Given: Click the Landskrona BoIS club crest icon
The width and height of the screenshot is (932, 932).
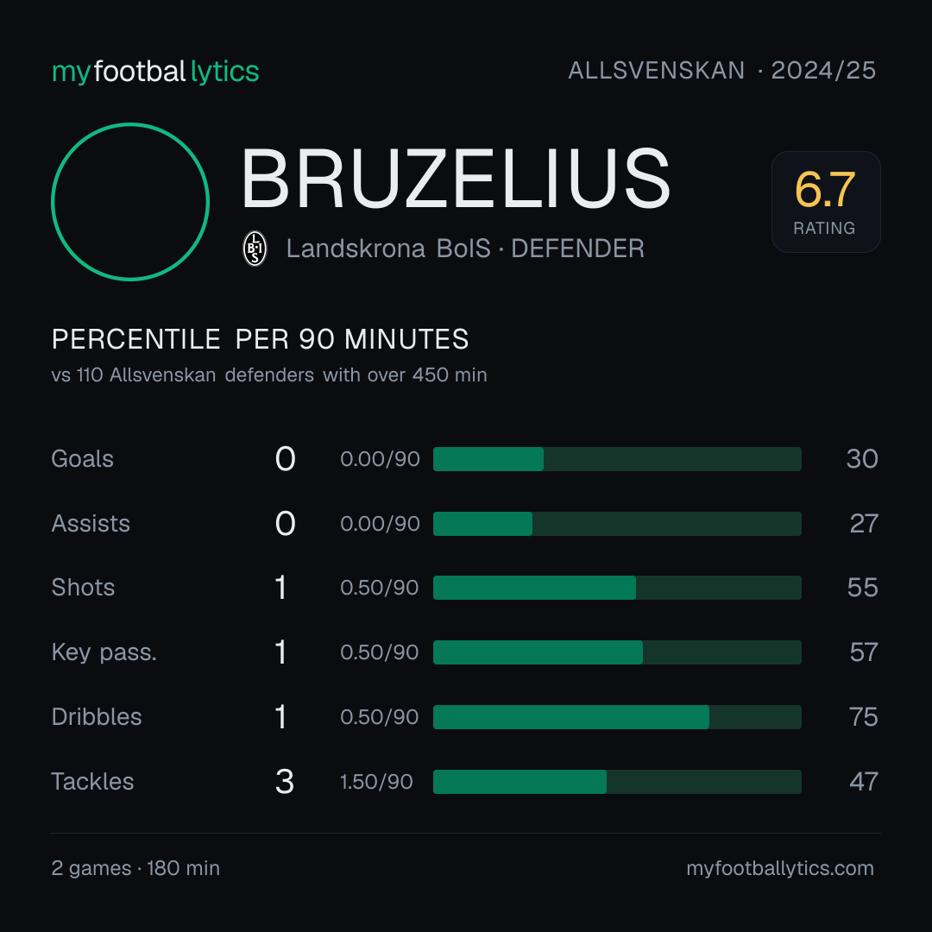Looking at the screenshot, I should [255, 249].
